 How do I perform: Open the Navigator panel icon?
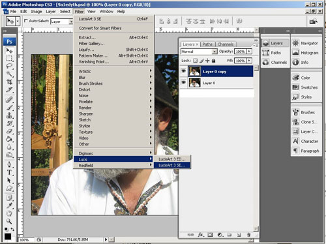click(295, 43)
